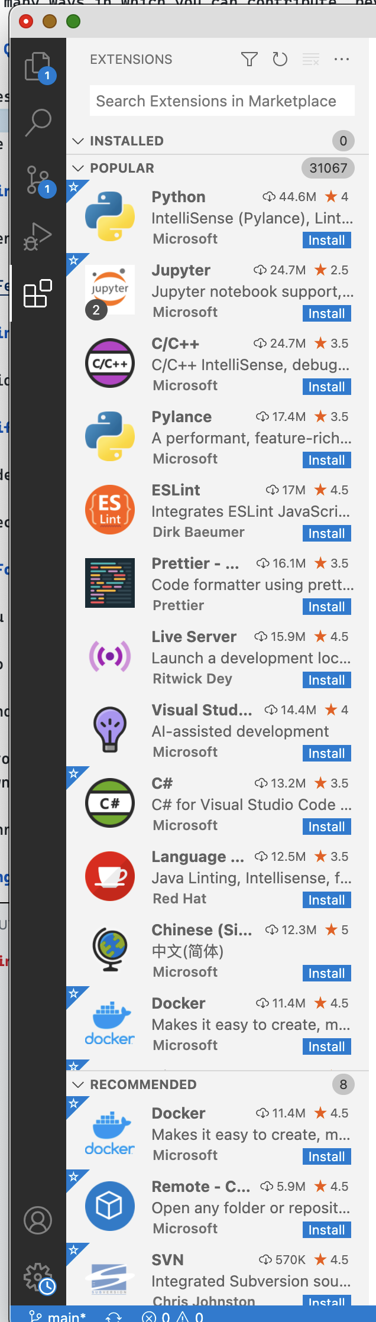Collapse the RECOMMENDED section
The width and height of the screenshot is (376, 1322).
pos(79,1084)
